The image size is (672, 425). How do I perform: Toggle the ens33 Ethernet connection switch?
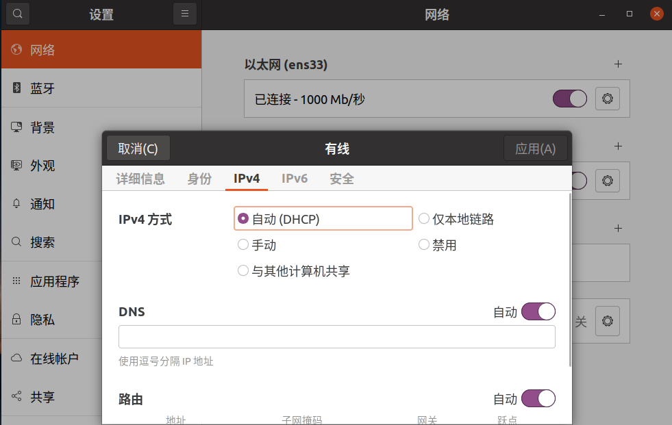pyautogui.click(x=570, y=99)
